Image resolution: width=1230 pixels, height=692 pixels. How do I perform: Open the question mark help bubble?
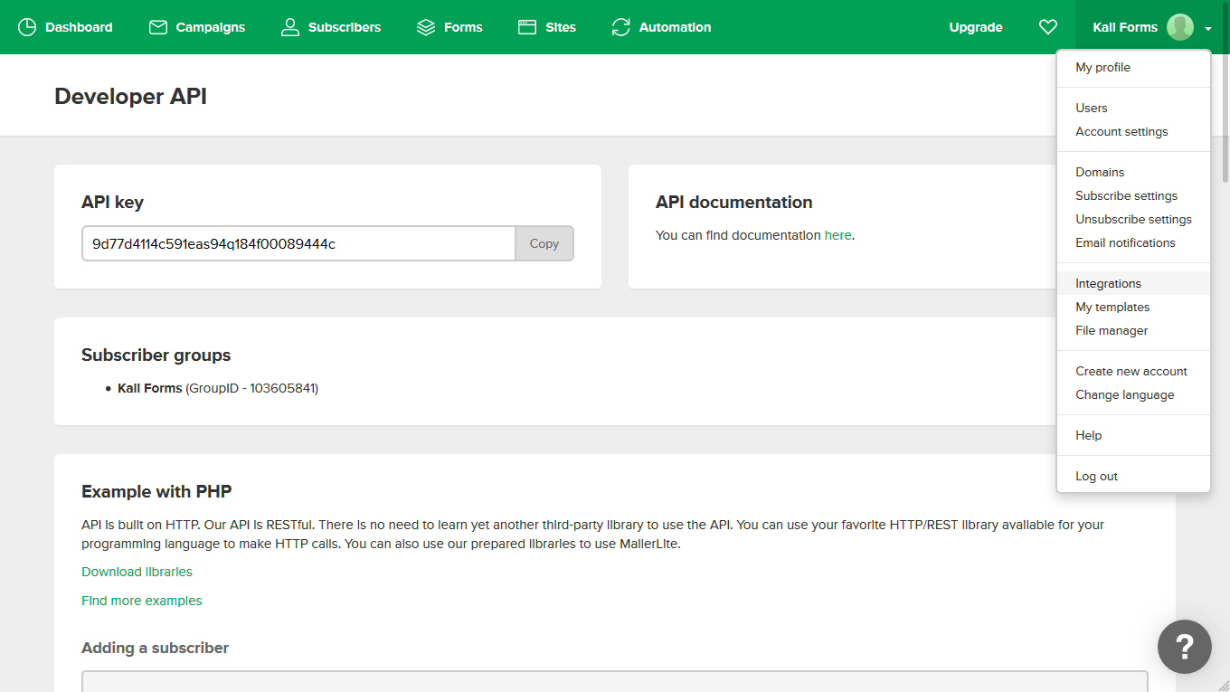1185,647
